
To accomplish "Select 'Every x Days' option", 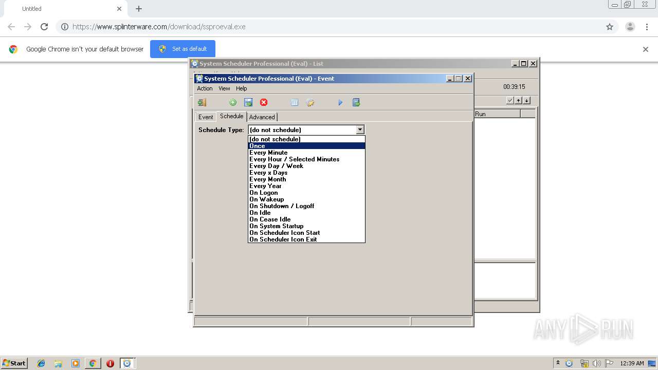I will click(x=306, y=173).
